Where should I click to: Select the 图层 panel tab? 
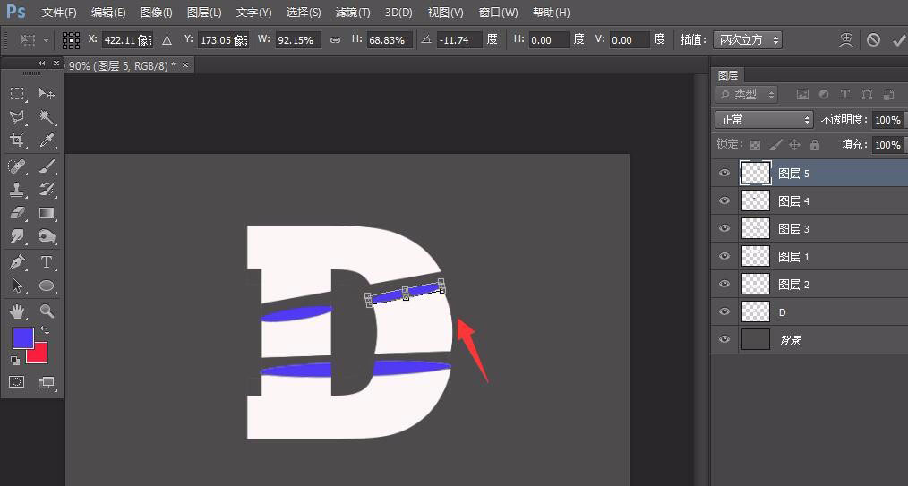[728, 75]
